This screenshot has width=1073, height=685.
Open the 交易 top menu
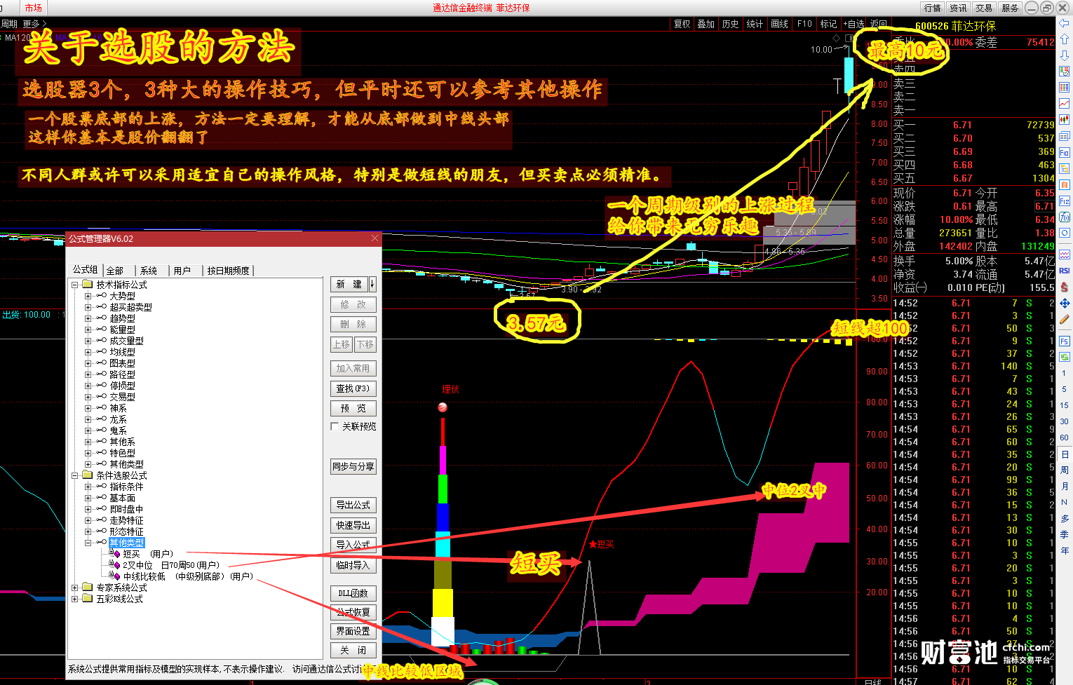(x=984, y=8)
